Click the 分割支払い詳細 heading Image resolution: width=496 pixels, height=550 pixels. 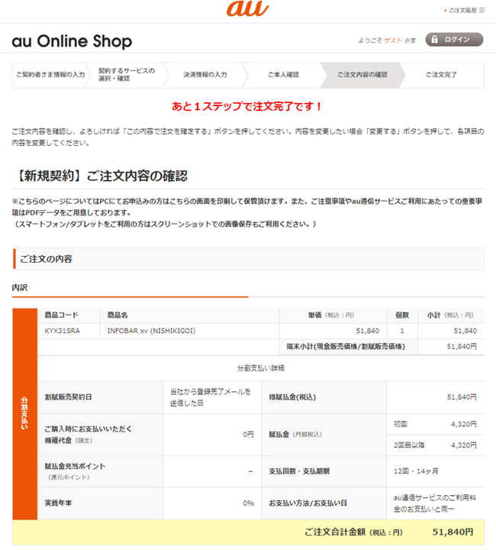click(x=261, y=368)
